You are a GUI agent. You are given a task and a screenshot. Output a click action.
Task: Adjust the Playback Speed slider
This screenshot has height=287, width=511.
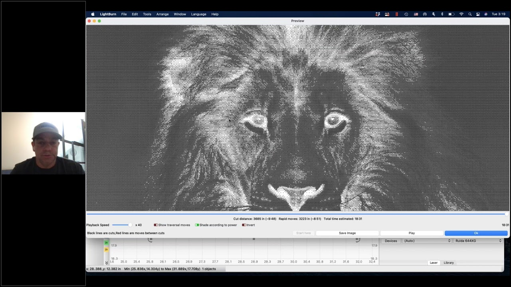click(x=121, y=225)
